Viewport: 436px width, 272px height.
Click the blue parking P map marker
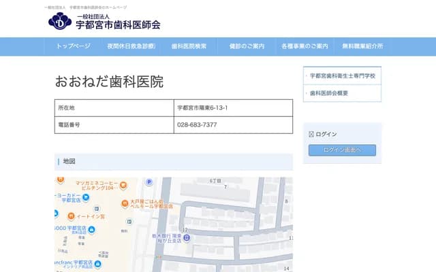[149, 182]
